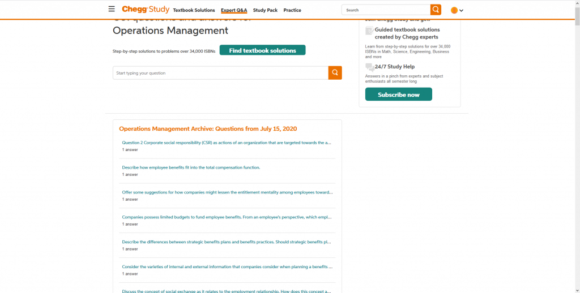Open 'Companies possess limited budgets' question link
This screenshot has height=293, width=580.
[227, 217]
